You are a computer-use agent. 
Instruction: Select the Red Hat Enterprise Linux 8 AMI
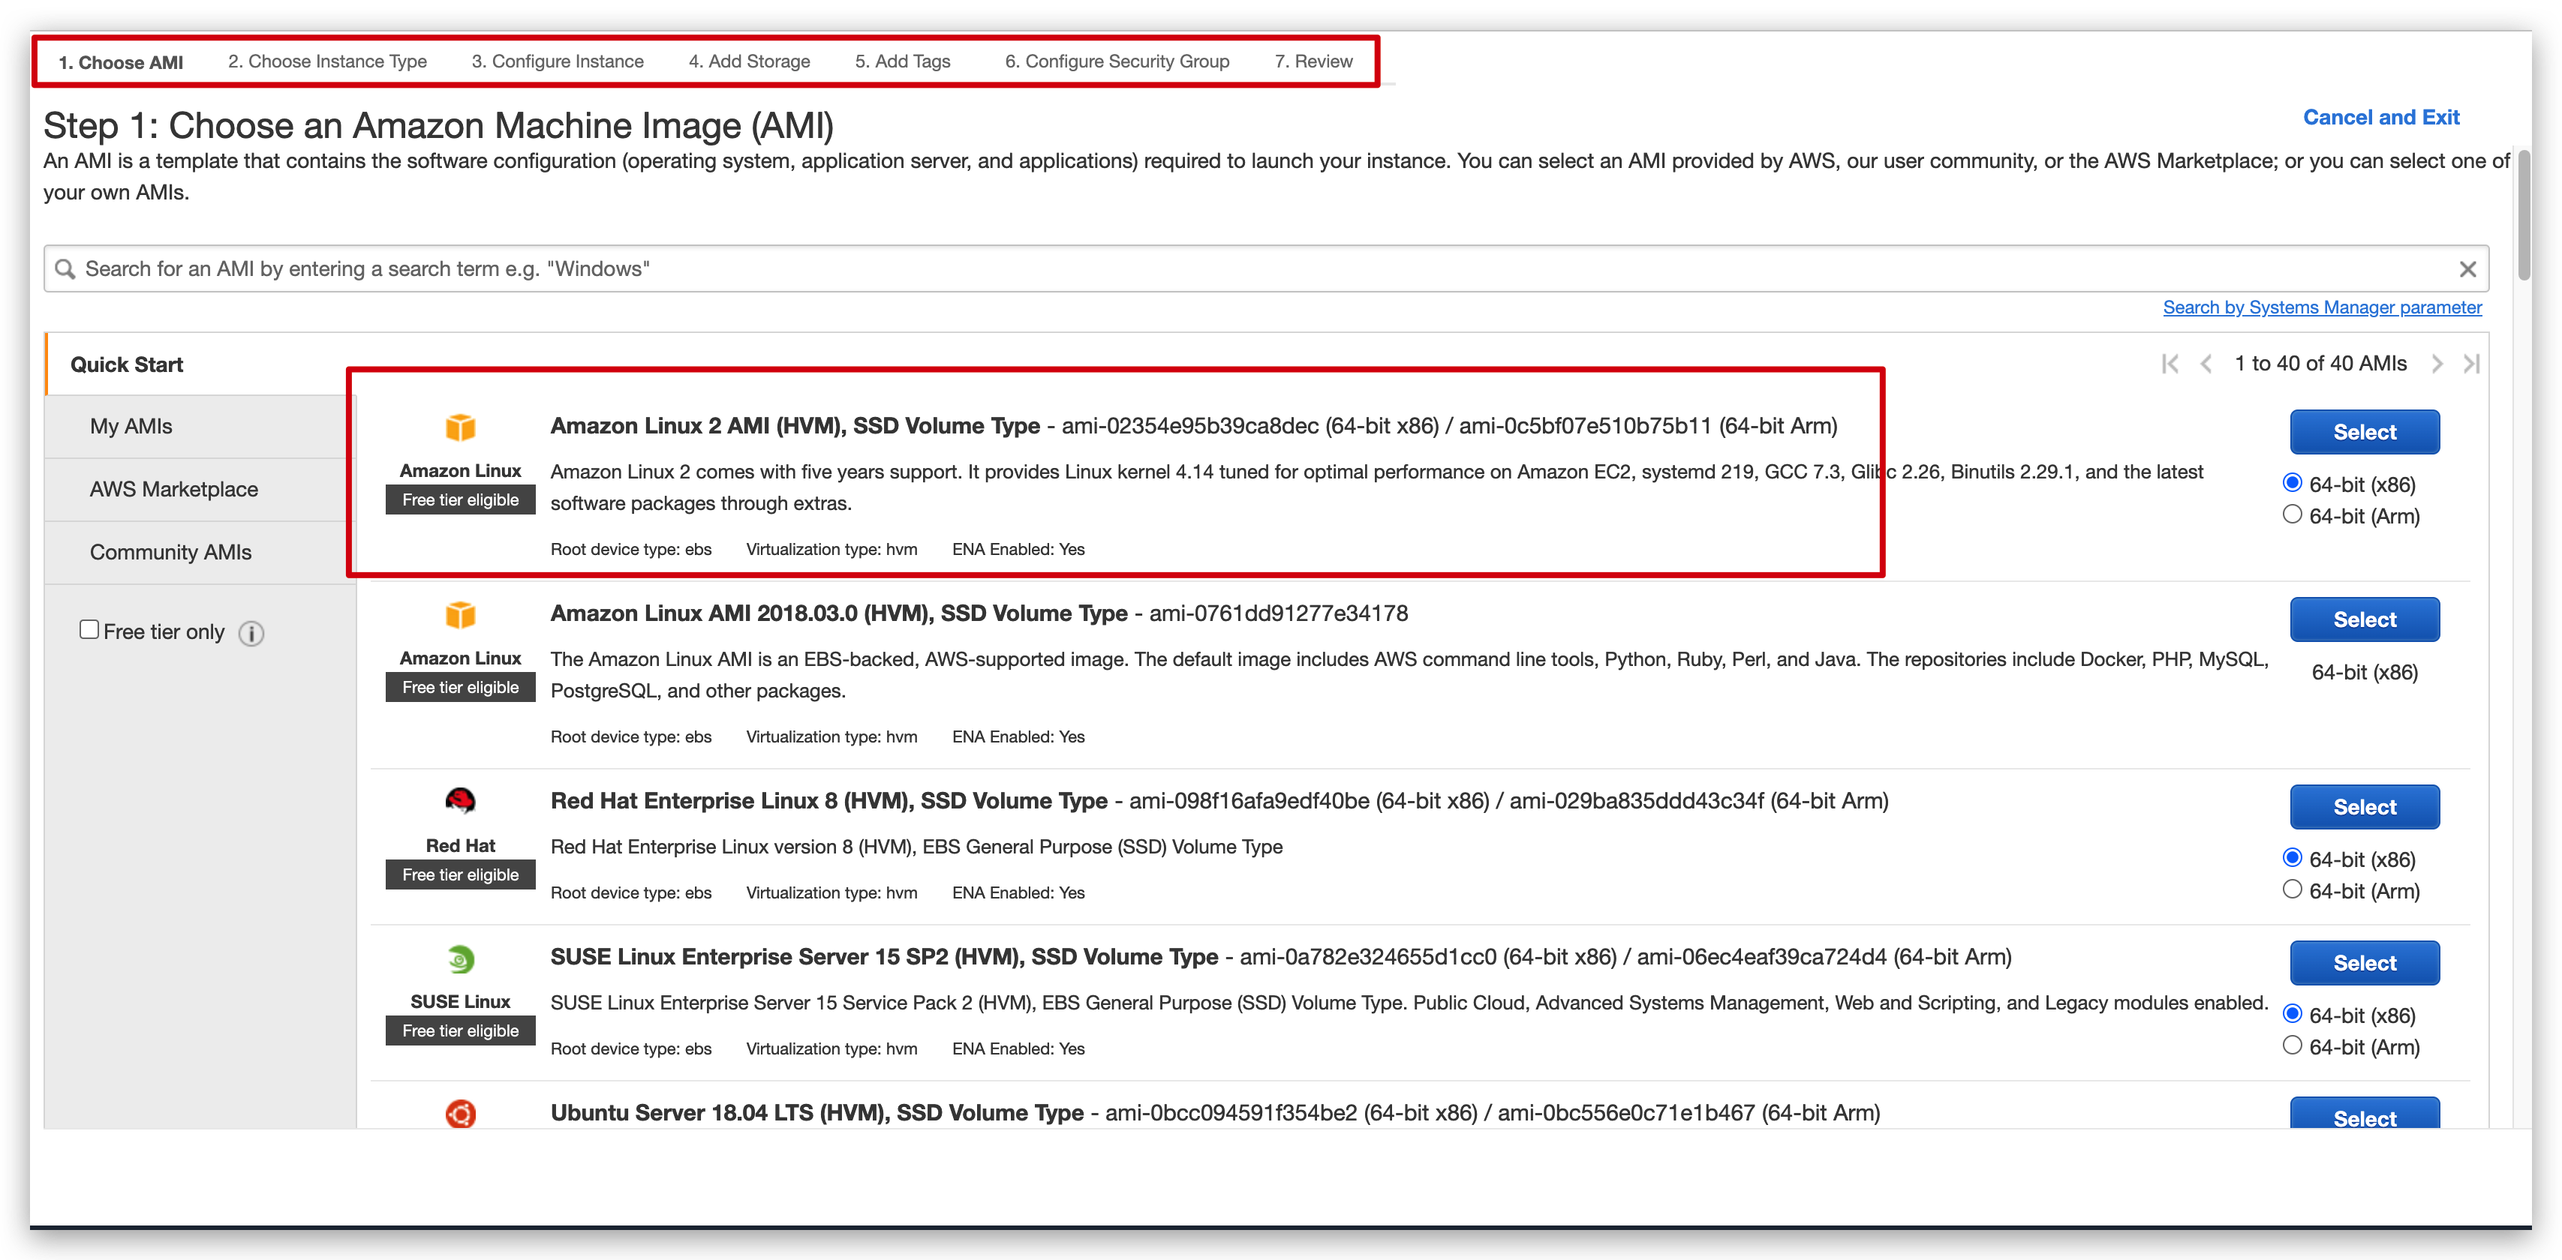tap(2365, 808)
